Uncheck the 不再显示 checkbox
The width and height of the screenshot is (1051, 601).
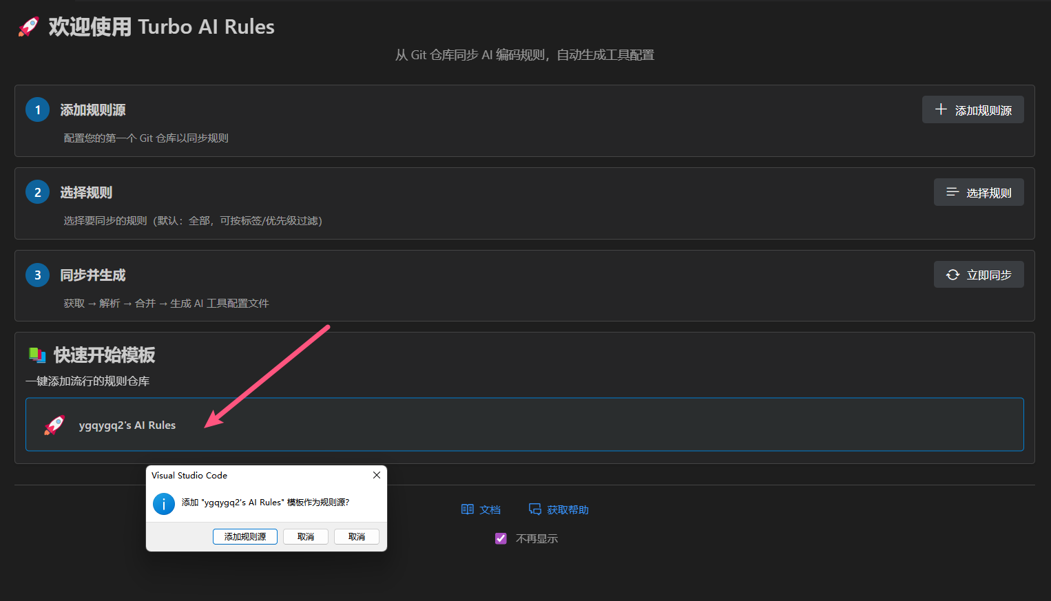501,538
